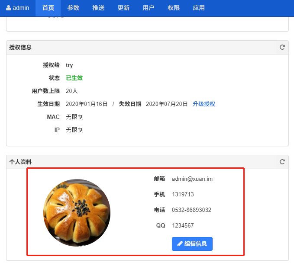294x266 pixels.
Task: Select the 用户 tab
Action: point(149,8)
